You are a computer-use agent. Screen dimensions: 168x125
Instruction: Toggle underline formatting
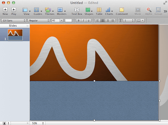[89, 20]
